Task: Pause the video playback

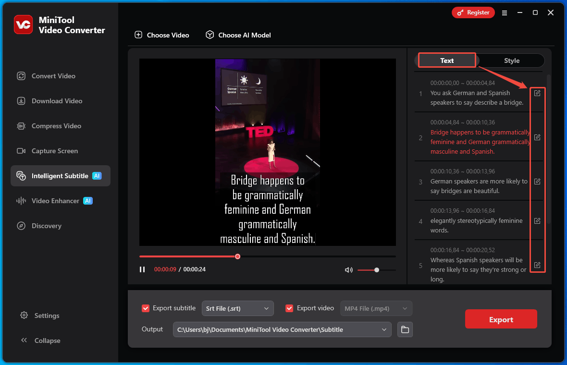Action: pyautogui.click(x=142, y=269)
